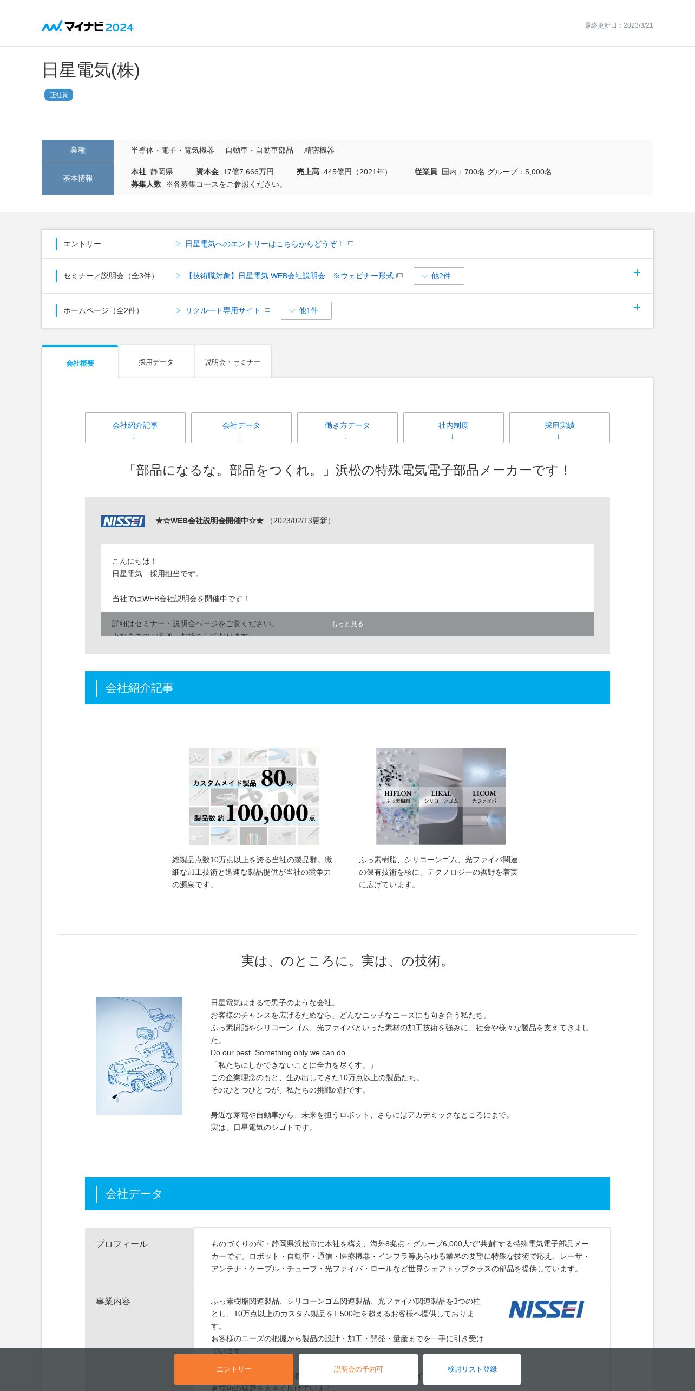Click the 説明会の予約可 button

tap(358, 1369)
